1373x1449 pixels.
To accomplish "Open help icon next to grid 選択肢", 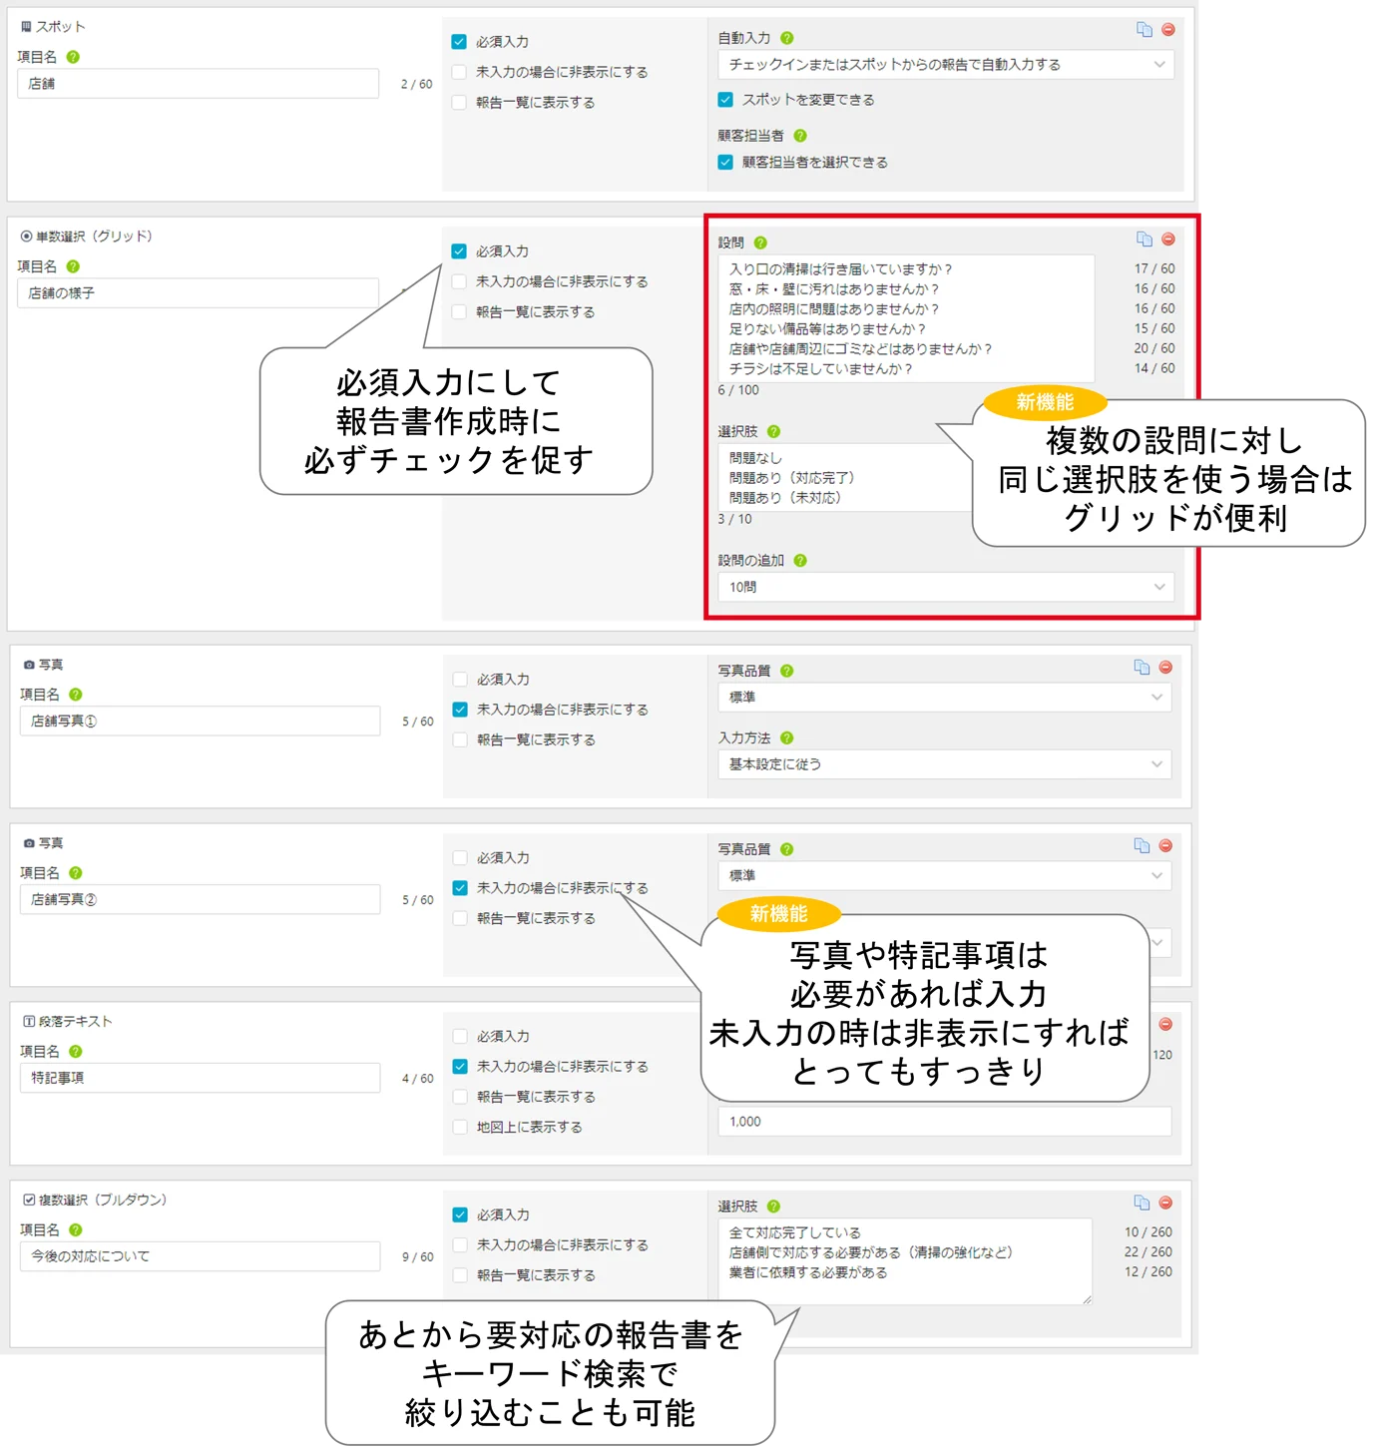I will point(774,432).
